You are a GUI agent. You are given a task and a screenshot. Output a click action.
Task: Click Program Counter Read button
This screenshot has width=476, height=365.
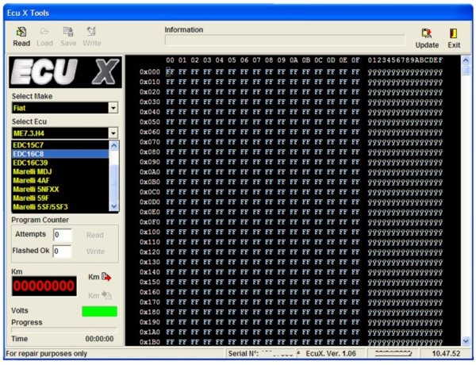(x=95, y=235)
